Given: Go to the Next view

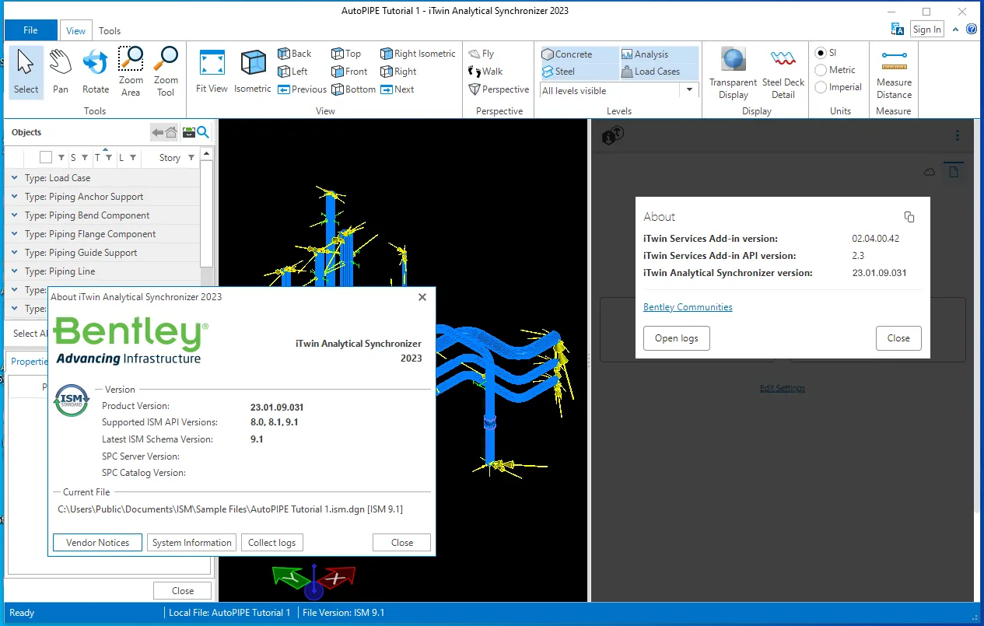Looking at the screenshot, I should click(397, 89).
